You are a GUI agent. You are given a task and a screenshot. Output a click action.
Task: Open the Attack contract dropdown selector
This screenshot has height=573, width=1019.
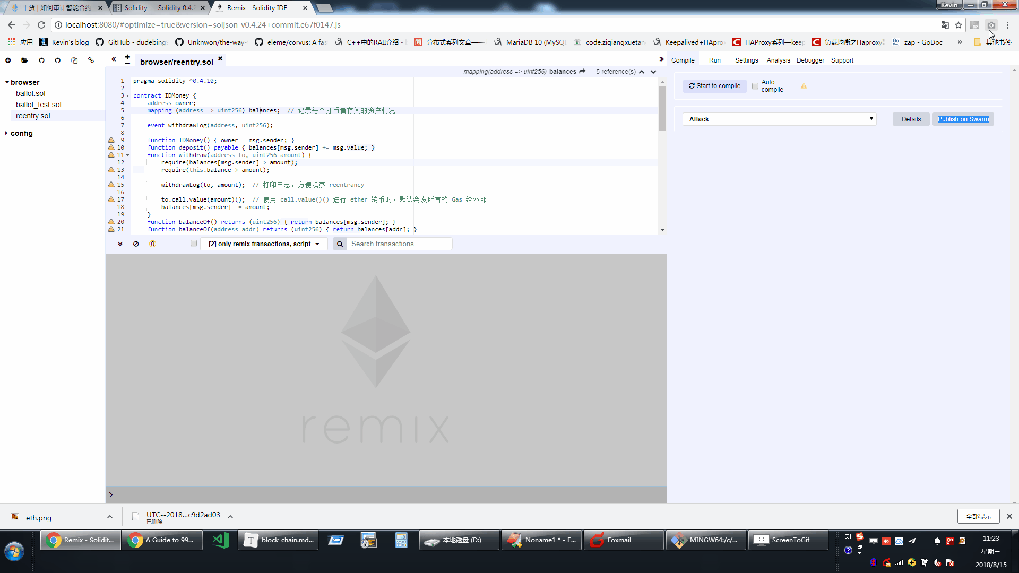pos(778,119)
